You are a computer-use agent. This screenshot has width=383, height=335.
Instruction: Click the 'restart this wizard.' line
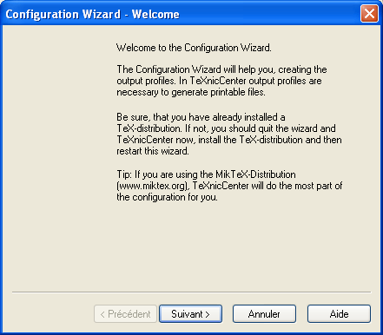point(153,151)
